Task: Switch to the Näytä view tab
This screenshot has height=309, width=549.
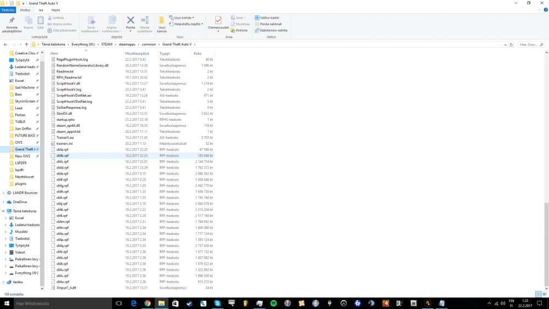Action: (55, 10)
